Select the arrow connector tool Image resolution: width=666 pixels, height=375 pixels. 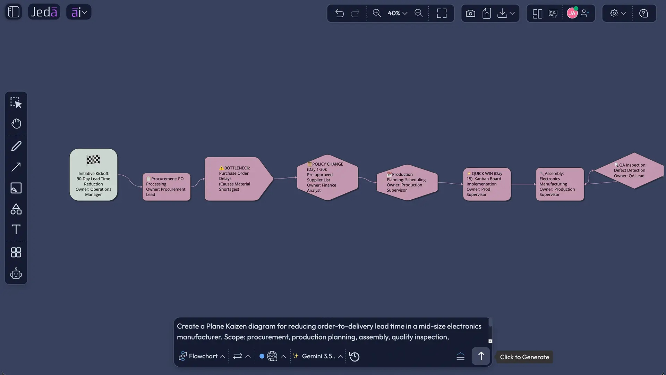(16, 167)
